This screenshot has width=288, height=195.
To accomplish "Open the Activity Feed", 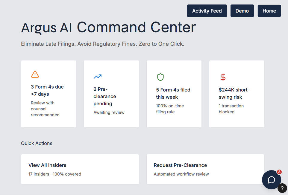I will coord(207,11).
